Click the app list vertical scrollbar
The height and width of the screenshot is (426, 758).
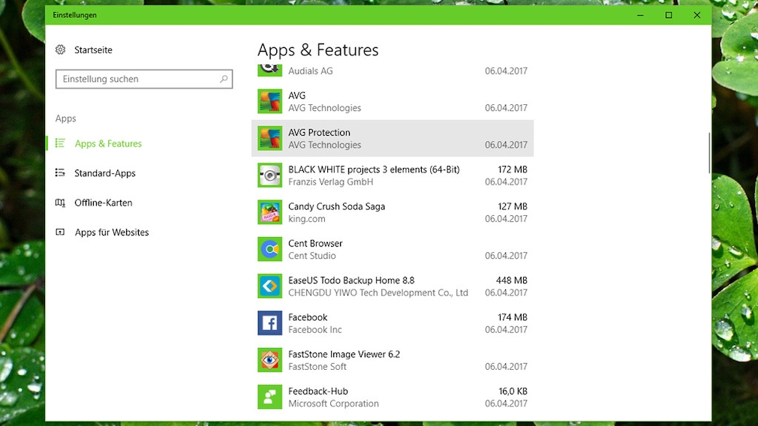point(708,153)
